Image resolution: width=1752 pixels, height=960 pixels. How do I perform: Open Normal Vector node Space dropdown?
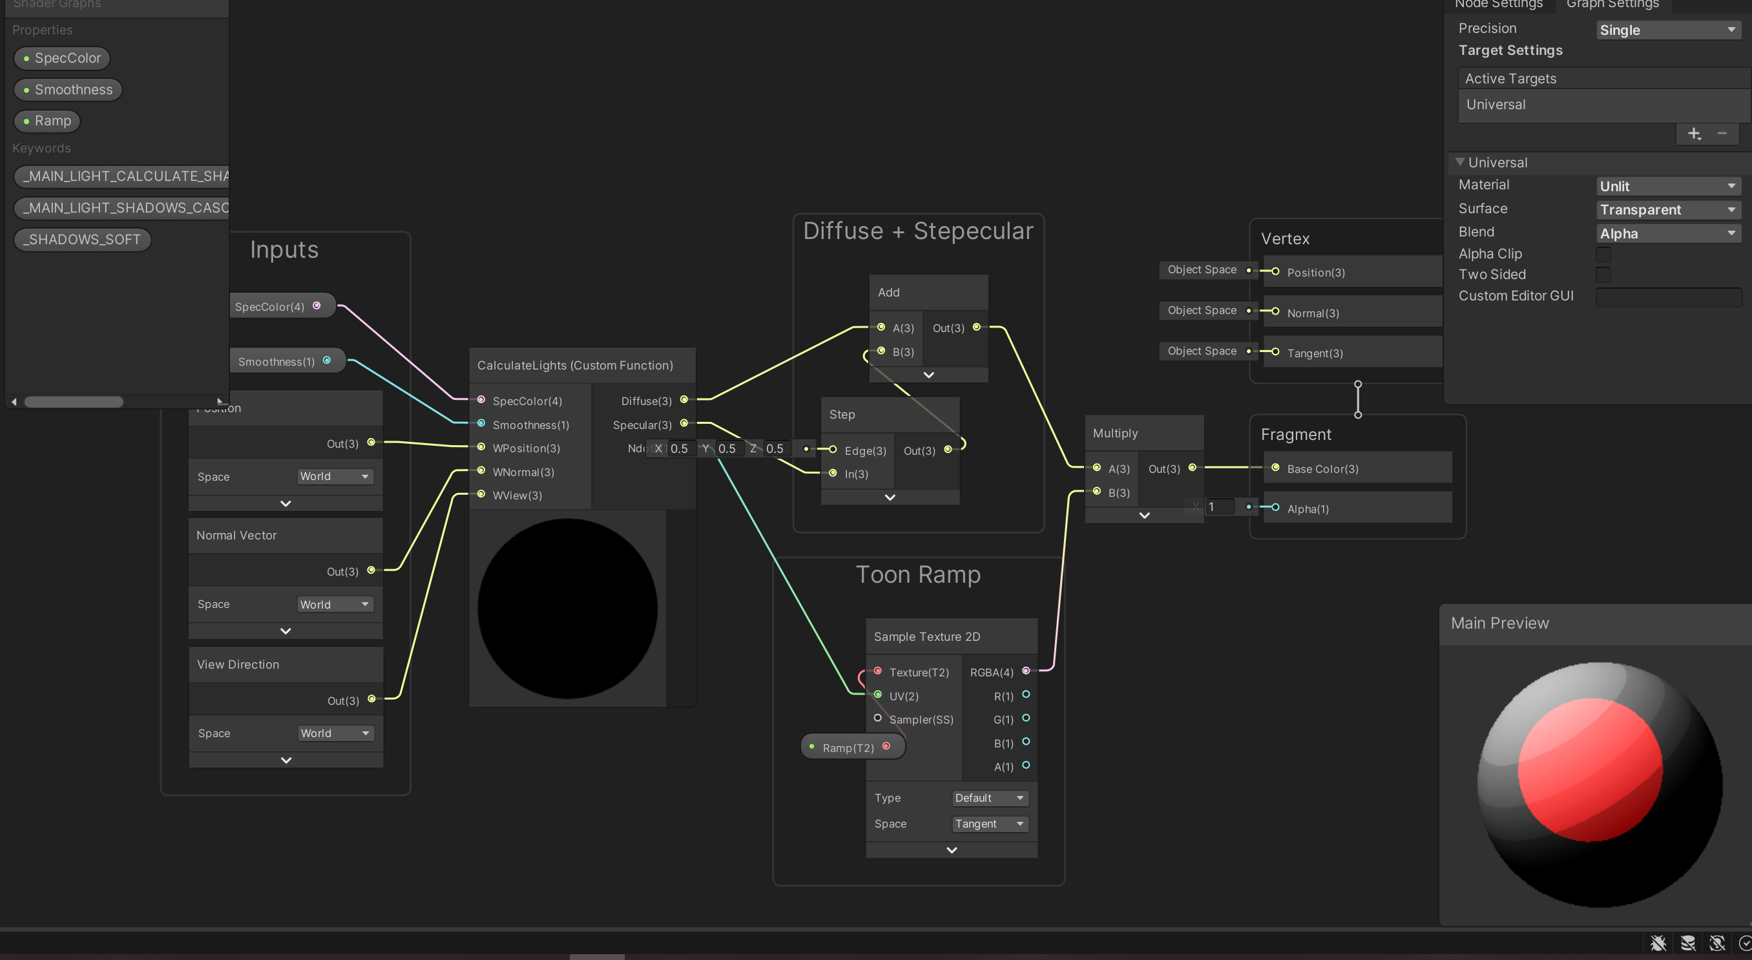click(x=335, y=604)
